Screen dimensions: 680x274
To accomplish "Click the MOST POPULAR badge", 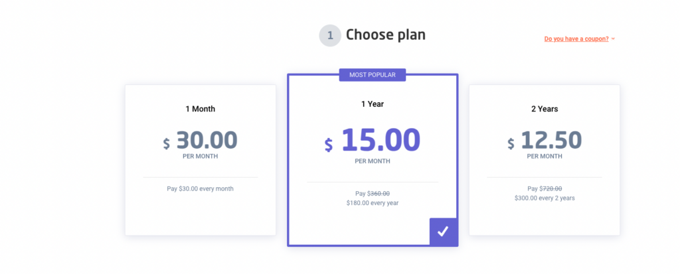I will [373, 75].
